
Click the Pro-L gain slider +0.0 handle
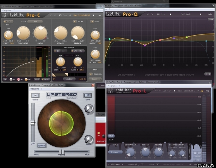pyautogui.click(x=111, y=136)
